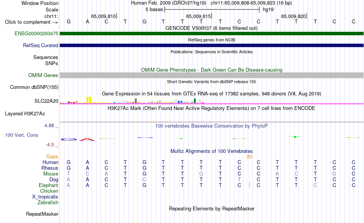Click the Elephant alignment row label
The image size is (364, 223).
(x=48, y=185)
